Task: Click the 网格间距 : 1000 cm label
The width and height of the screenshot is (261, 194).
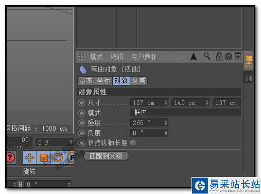Action: pos(37,129)
